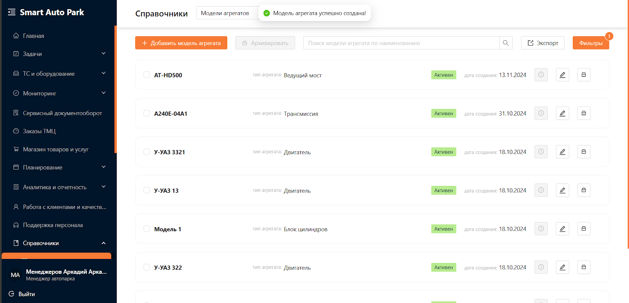Check the Модель 1 row checkbox
This screenshot has width=629, height=303.
pyautogui.click(x=147, y=229)
